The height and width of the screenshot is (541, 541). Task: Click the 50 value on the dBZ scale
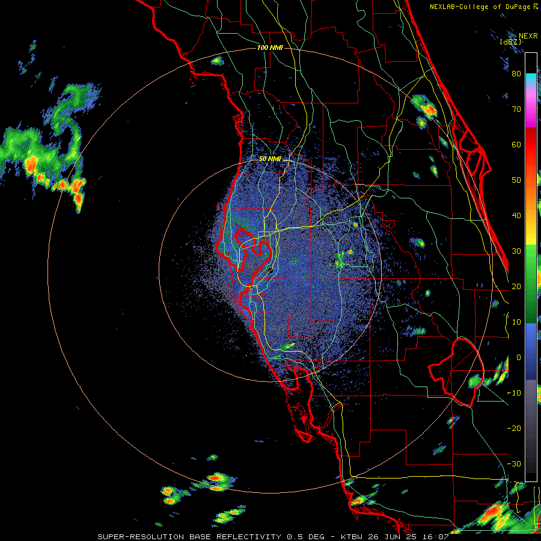516,180
